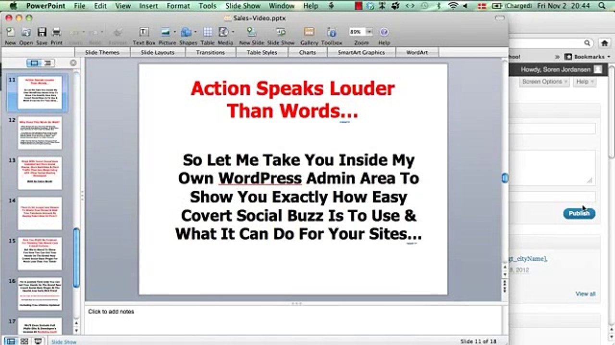Show the slides thumbnail view in the pane
Screen dimensions: 615x345
[x=34, y=63]
